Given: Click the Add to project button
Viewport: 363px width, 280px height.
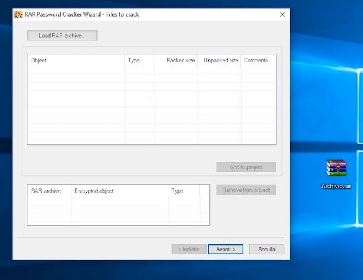Looking at the screenshot, I should point(246,167).
